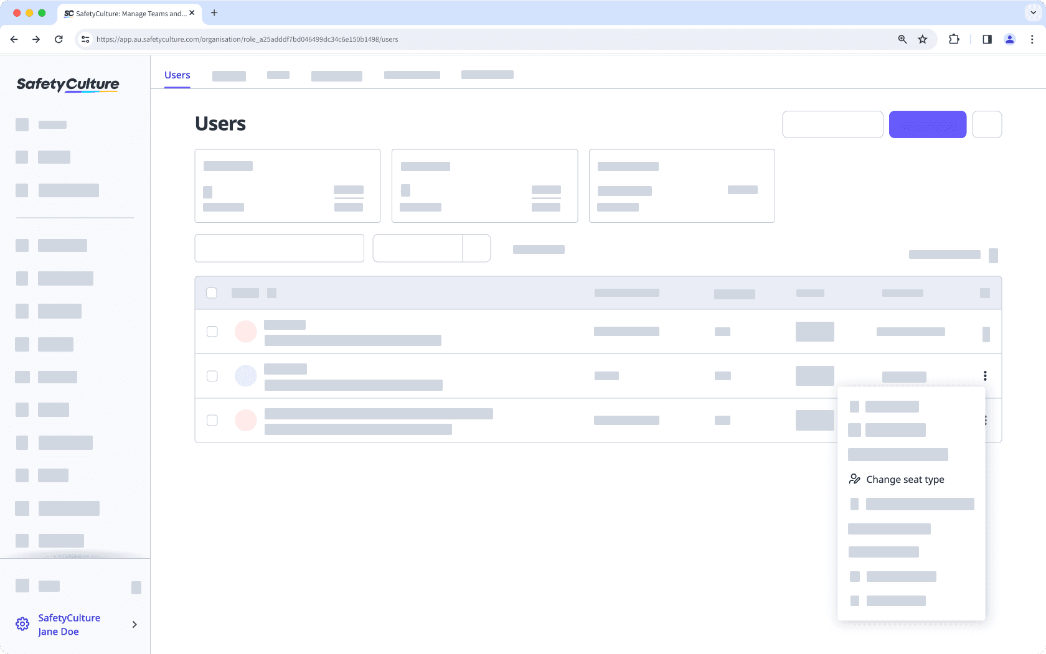
Task: Click inside the browser address bar
Action: tap(436, 39)
